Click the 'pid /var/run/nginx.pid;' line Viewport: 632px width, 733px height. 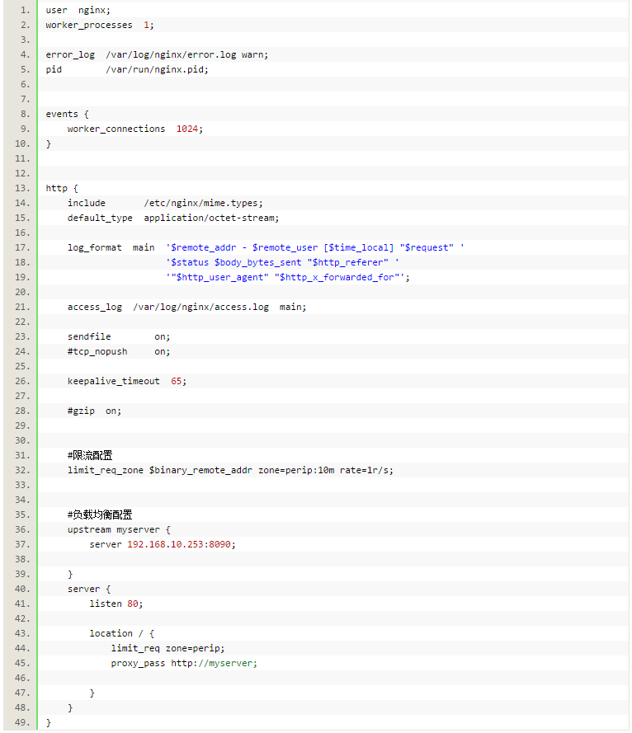pyautogui.click(x=127, y=69)
